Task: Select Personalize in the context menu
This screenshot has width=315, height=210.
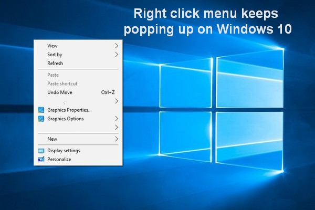Action: (78, 160)
